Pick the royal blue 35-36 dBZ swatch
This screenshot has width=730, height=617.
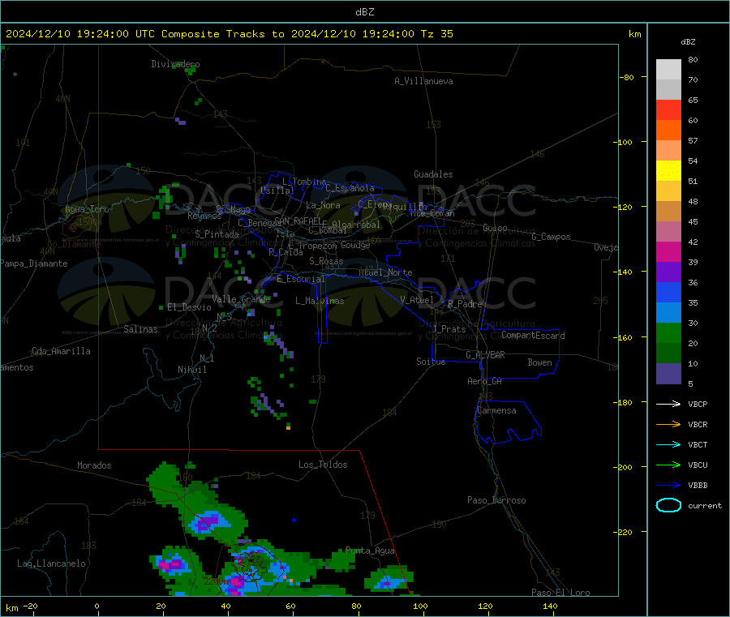[668, 292]
